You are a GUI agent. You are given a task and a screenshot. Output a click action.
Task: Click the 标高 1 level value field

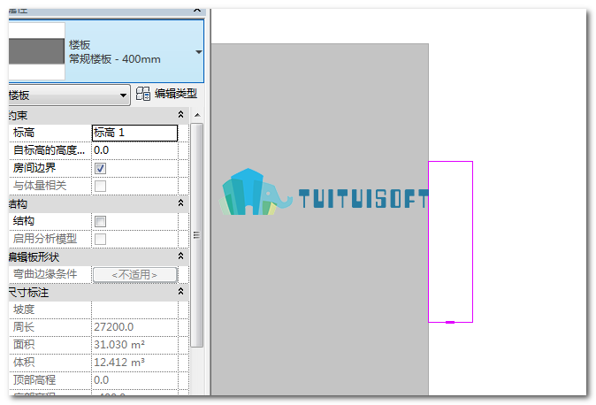coord(135,134)
